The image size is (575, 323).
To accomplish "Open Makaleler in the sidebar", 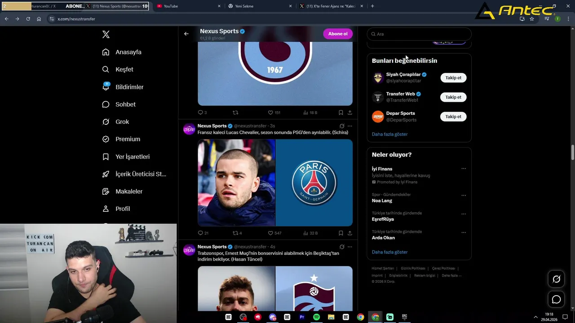I will click(x=122, y=192).
